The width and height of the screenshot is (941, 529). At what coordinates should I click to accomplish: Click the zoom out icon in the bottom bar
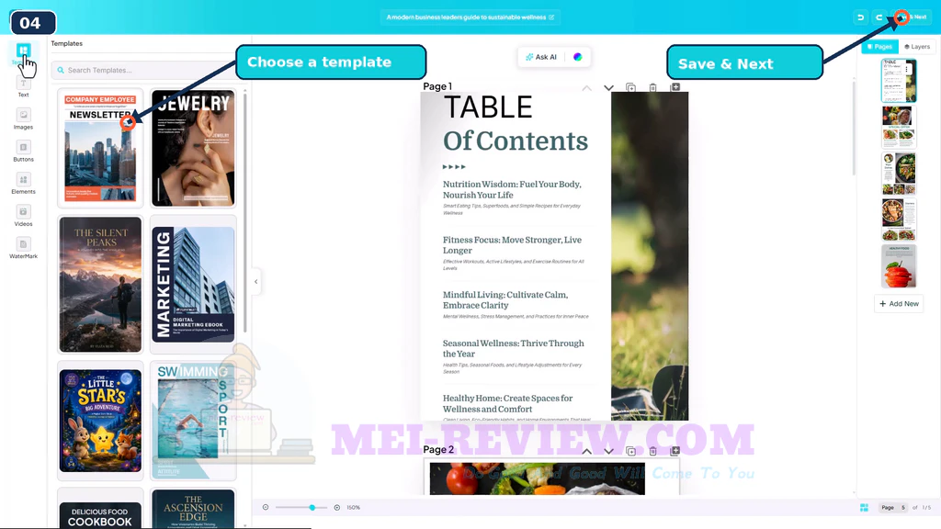(x=266, y=507)
